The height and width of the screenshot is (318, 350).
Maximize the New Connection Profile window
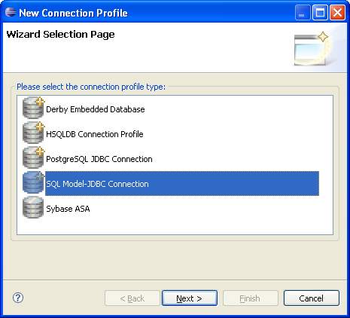(320, 12)
